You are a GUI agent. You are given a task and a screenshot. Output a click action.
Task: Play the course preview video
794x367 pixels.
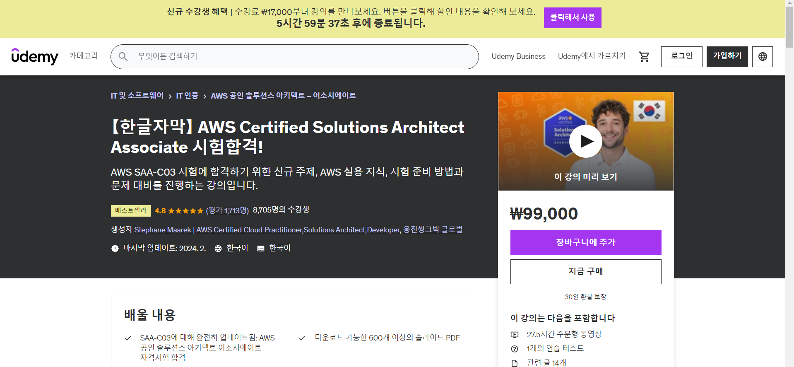click(586, 141)
